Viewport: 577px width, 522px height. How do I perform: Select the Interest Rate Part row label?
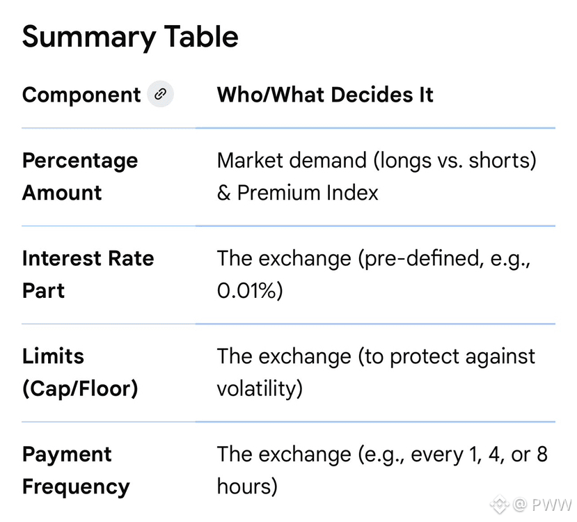tap(88, 274)
